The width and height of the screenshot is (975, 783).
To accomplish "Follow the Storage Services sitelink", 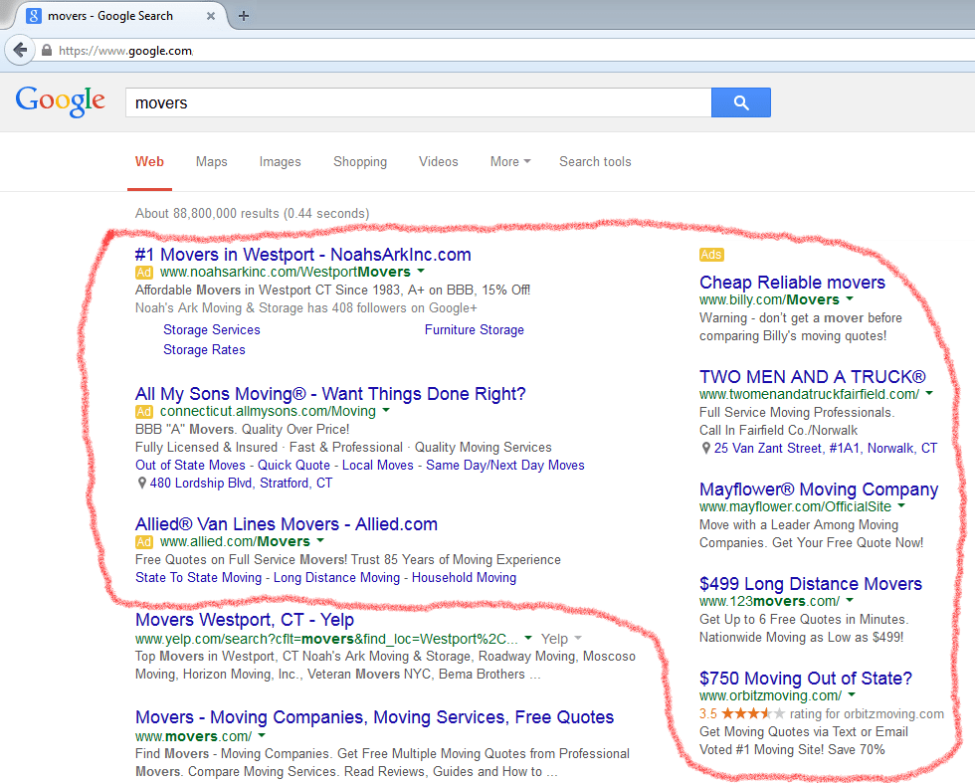I will 211,328.
